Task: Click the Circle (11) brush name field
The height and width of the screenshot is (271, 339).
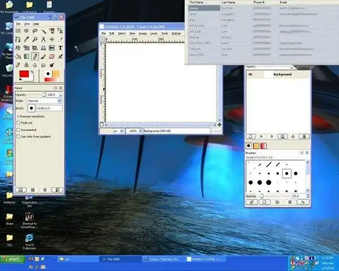Action: pos(50,108)
